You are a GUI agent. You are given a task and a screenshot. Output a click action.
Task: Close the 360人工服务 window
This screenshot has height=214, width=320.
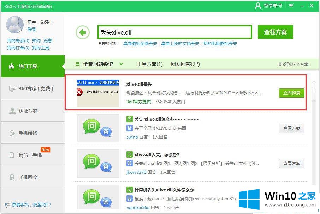point(312,6)
